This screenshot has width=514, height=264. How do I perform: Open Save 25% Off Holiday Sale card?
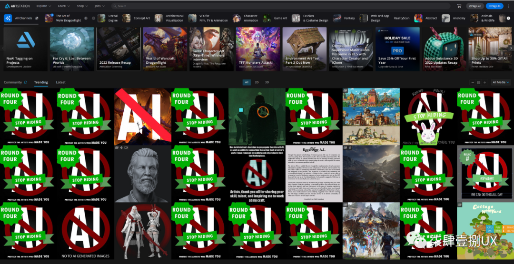[397, 49]
